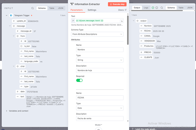The height and width of the screenshot is (130, 196).
Task: Click the hash icon beside date field
Action: tap(18, 92)
